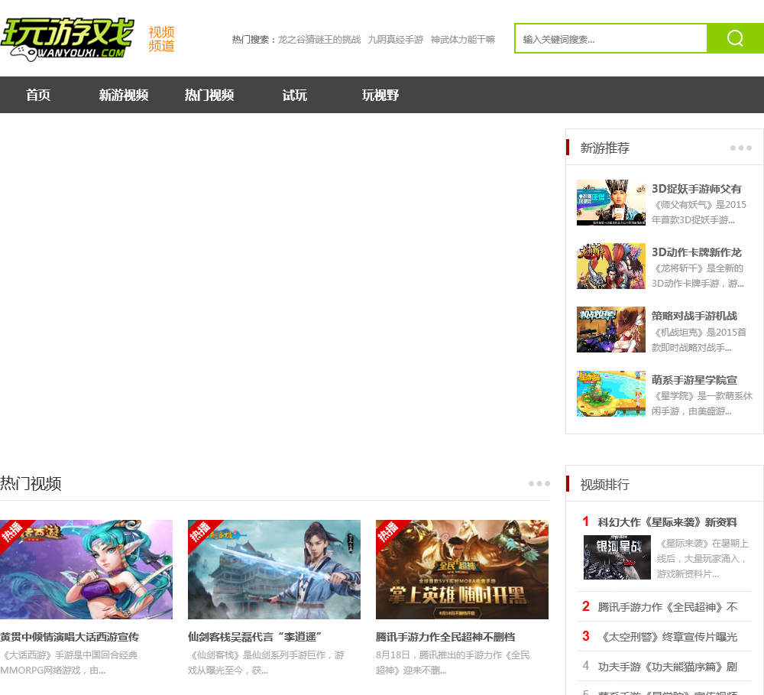Click title 仙剑客栈吴磊代言“李逍遥”
764x695 pixels.
point(255,637)
